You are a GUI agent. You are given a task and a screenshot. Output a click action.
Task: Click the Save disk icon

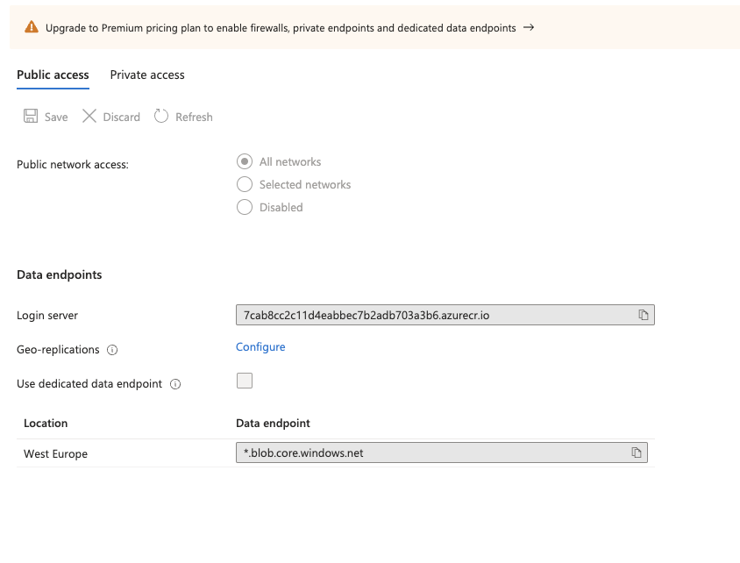[31, 117]
